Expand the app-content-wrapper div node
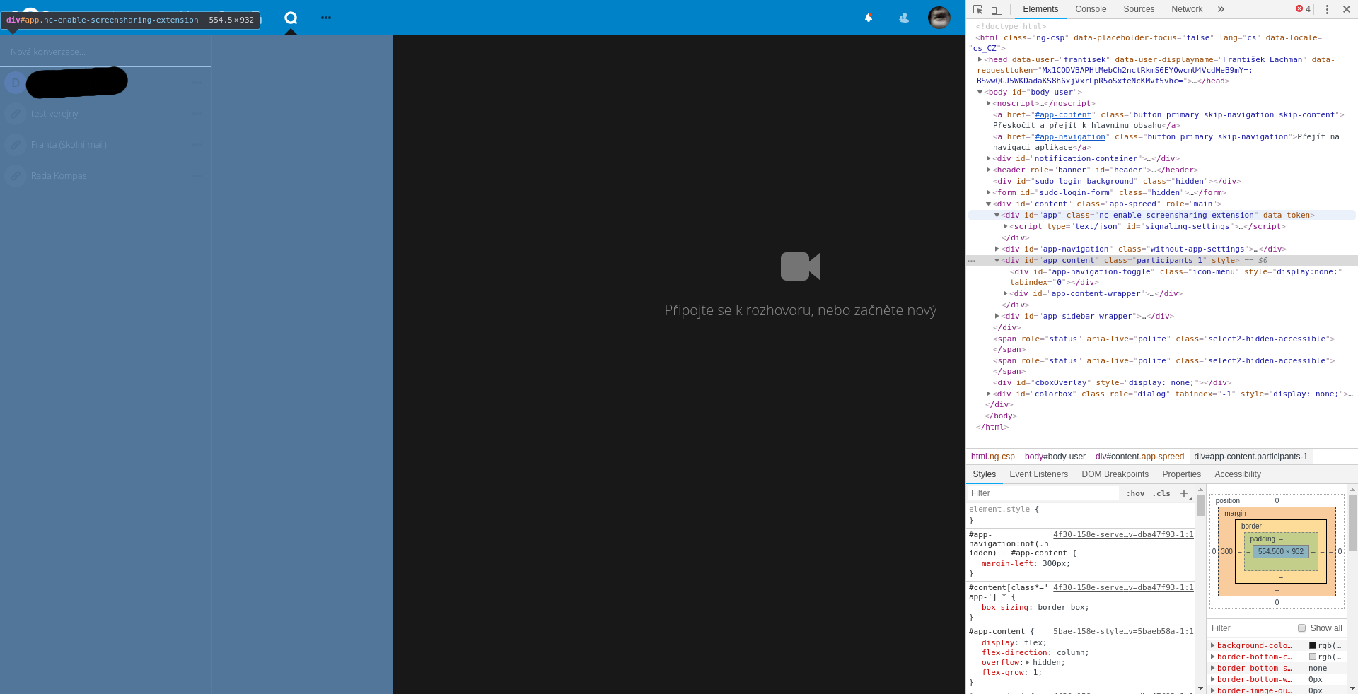Viewport: 1358px width, 694px height. [1005, 293]
